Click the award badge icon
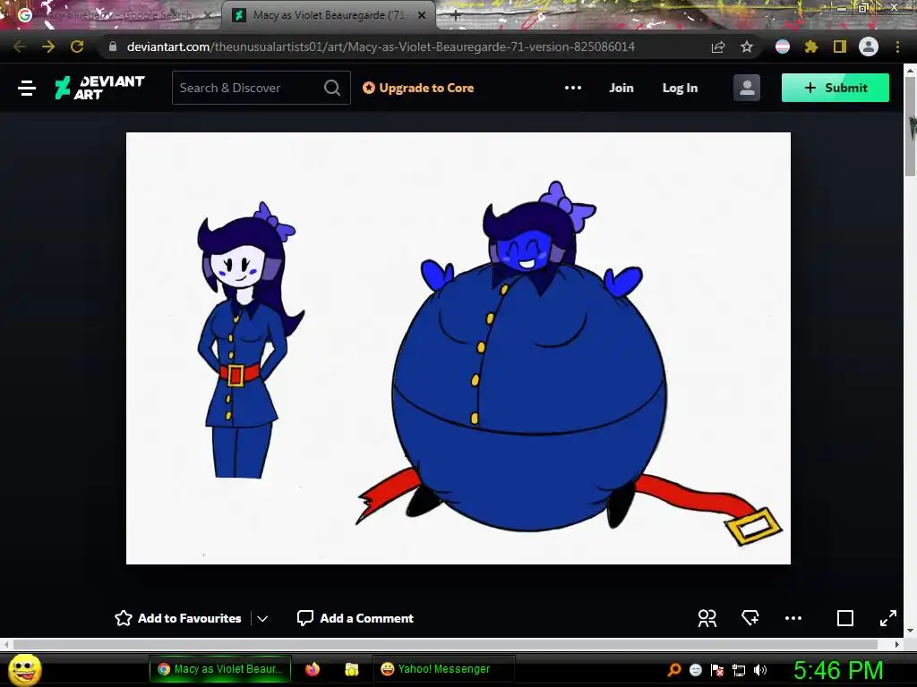The image size is (917, 687). click(x=750, y=617)
